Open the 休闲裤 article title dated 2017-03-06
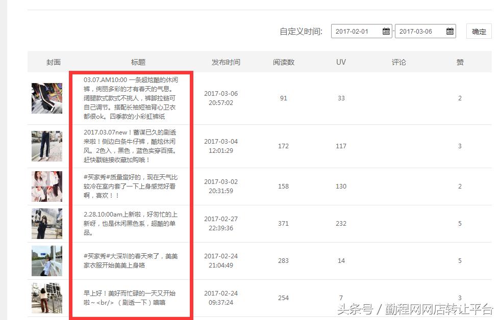This screenshot has width=501, height=320. click(139, 98)
